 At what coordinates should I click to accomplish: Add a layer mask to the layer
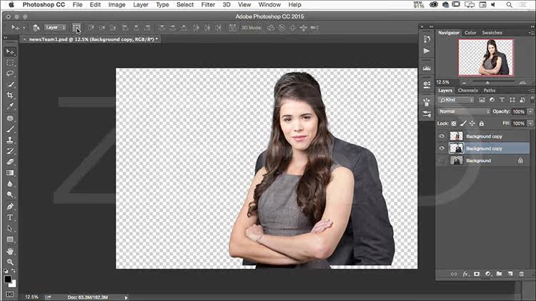477,274
